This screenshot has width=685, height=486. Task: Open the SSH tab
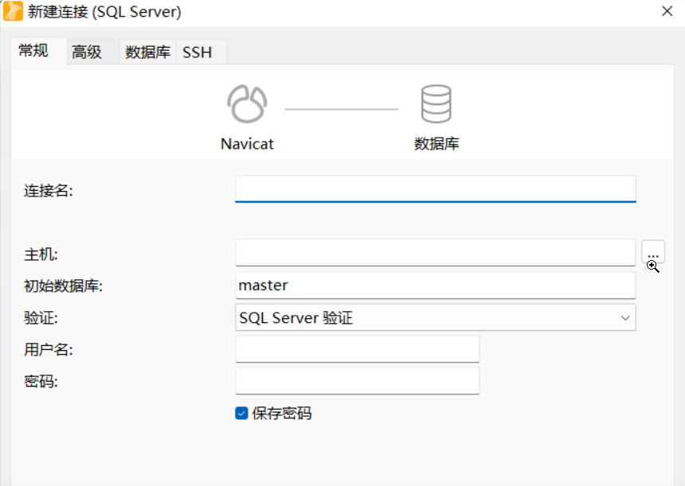coord(198,52)
